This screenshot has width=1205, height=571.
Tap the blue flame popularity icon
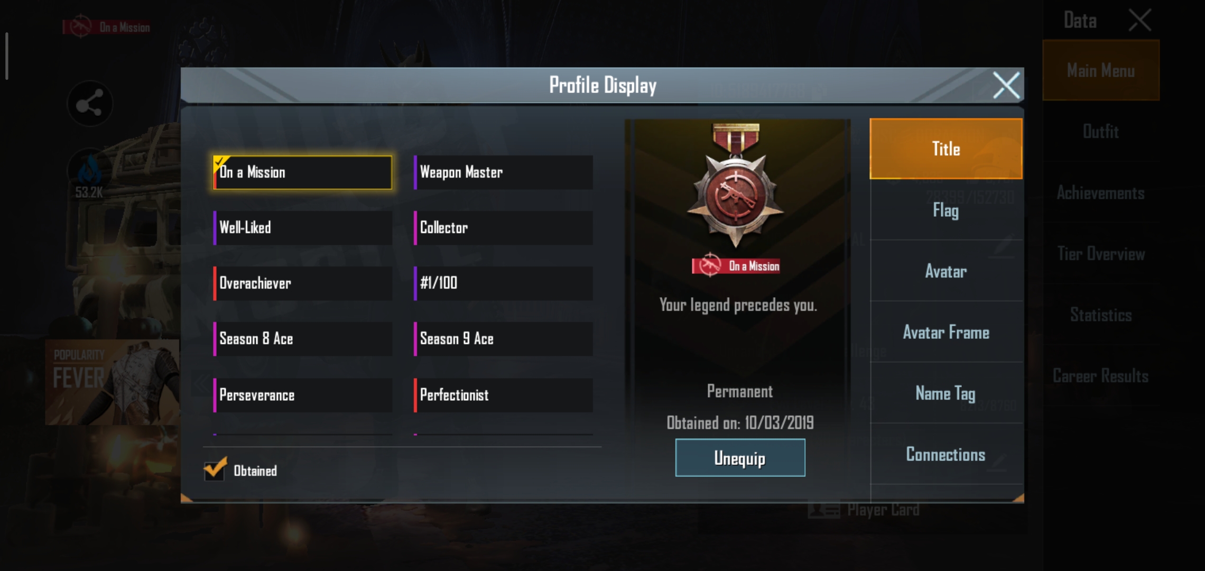click(89, 169)
